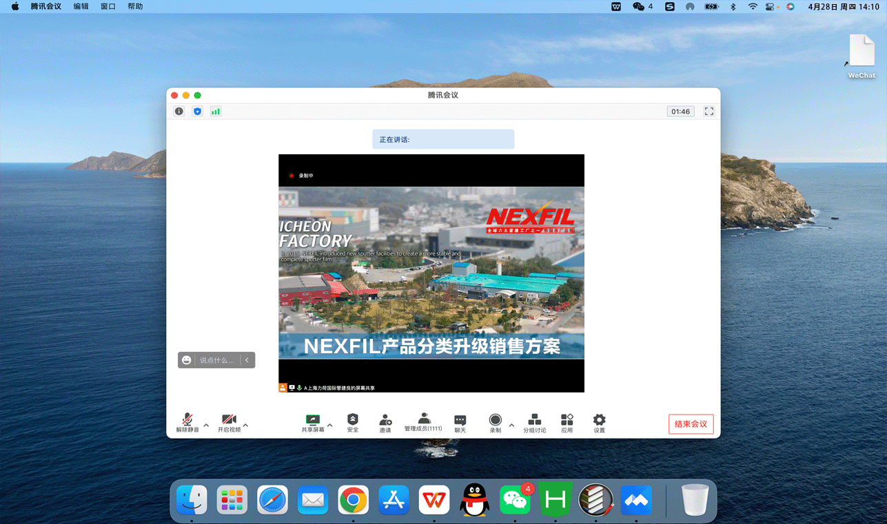Open the meeting info icon
887x524 pixels.
179,112
